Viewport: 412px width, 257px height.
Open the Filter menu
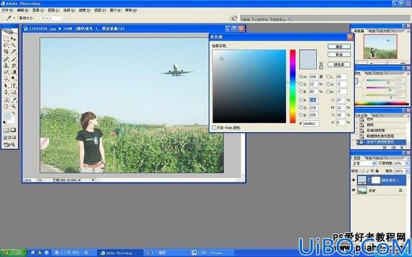[x=84, y=10]
